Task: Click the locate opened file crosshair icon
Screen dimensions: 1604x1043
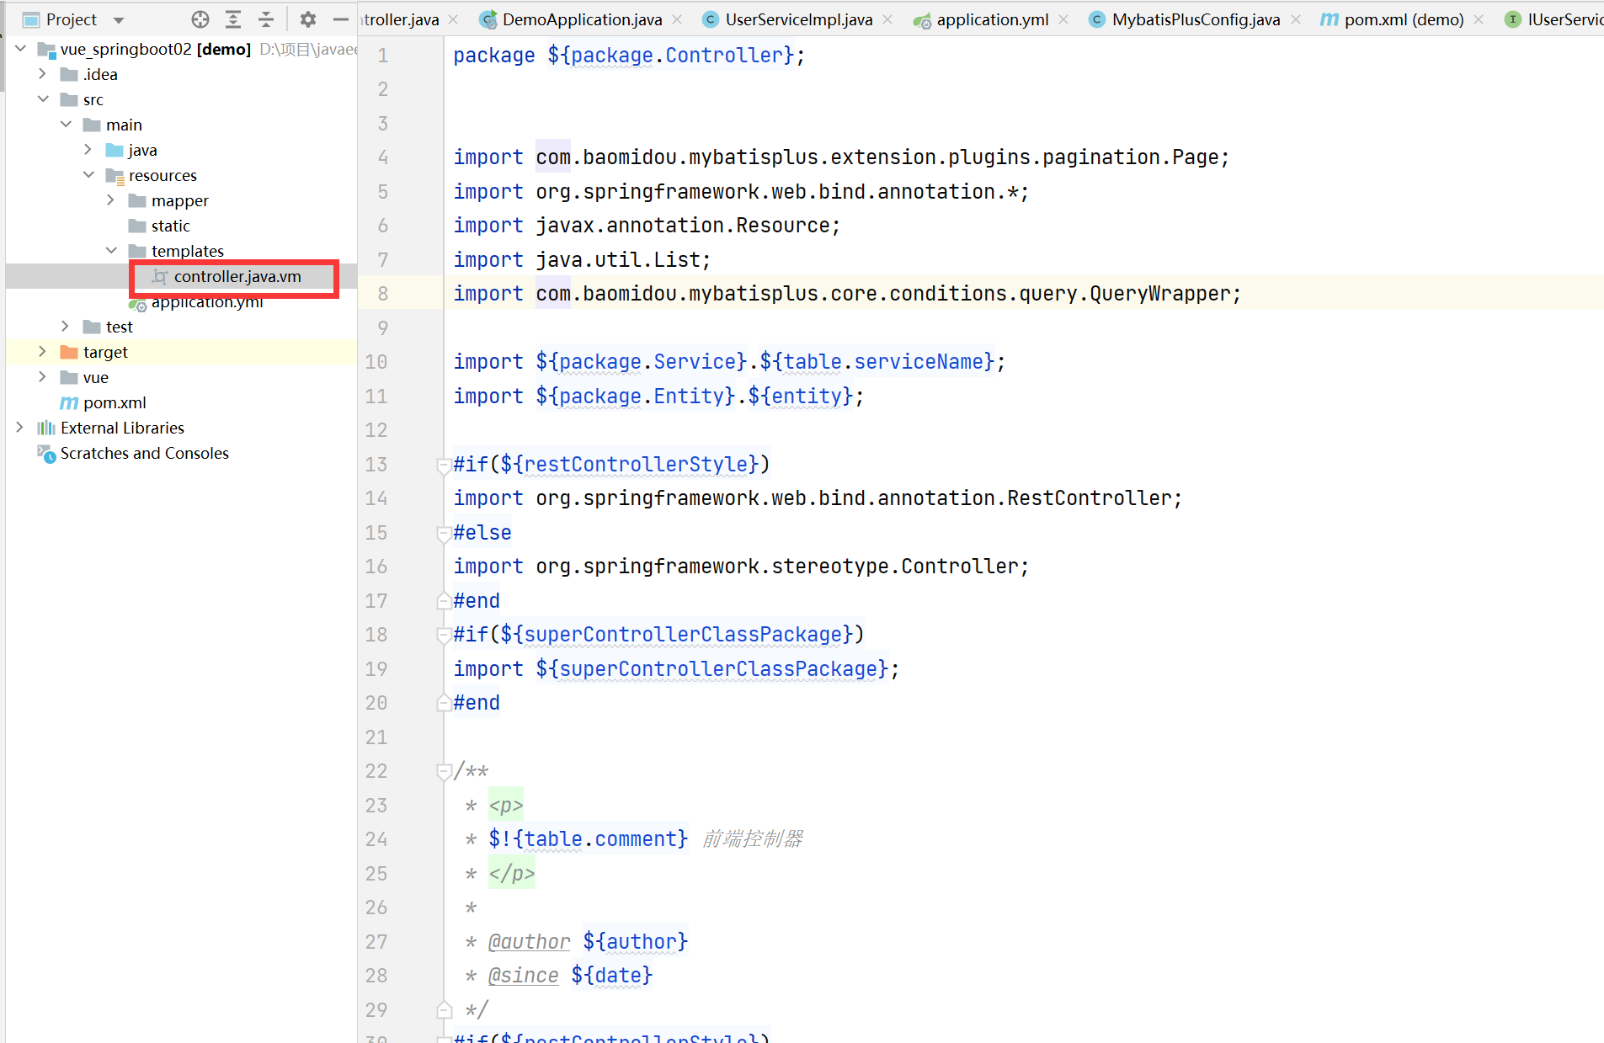Action: pos(200,19)
